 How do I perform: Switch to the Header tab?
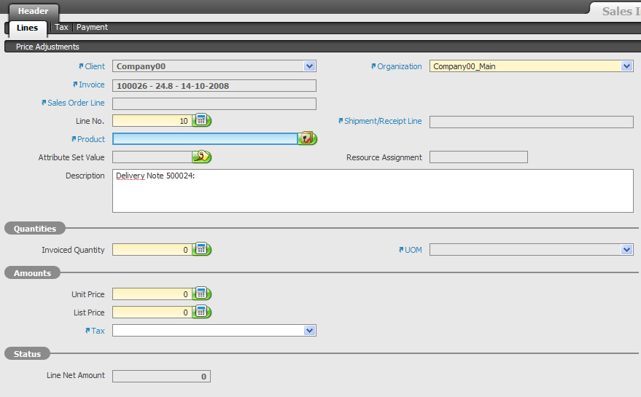pyautogui.click(x=33, y=11)
